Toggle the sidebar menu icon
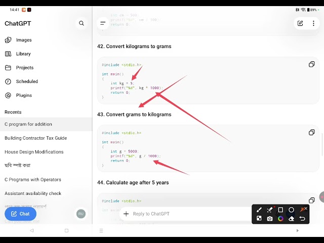Image resolution: width=324 pixels, height=243 pixels. click(x=103, y=23)
